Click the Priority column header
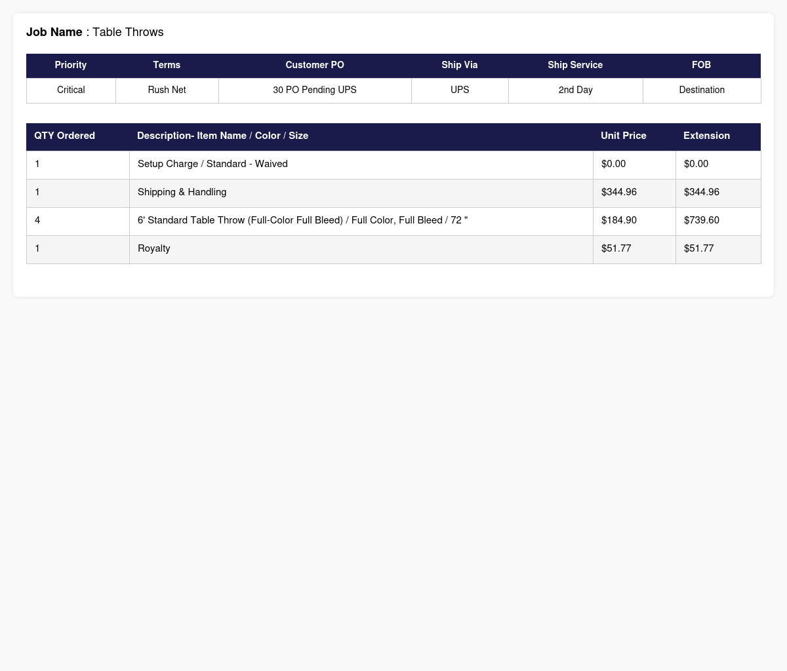The width and height of the screenshot is (787, 671). (71, 66)
